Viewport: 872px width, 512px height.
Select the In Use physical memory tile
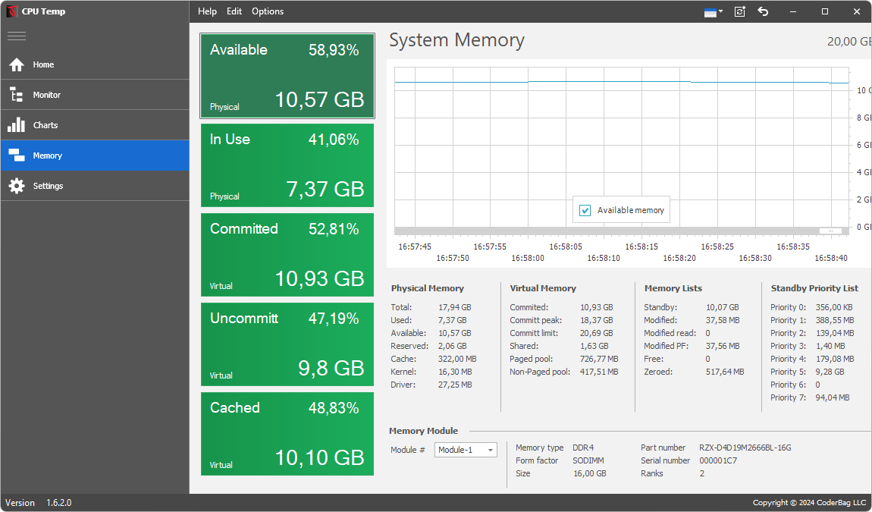(287, 165)
